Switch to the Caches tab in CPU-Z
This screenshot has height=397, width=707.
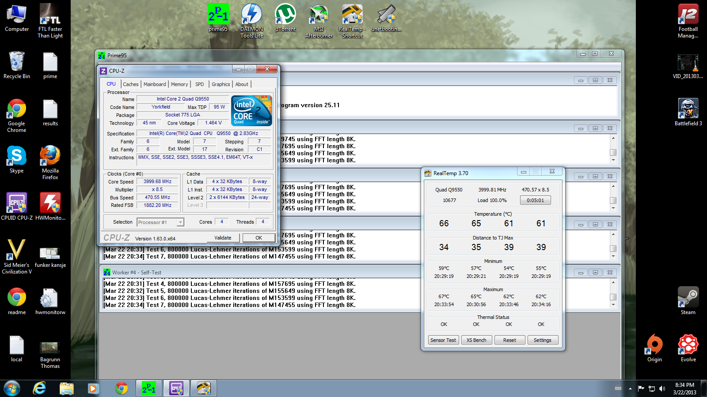coord(130,84)
